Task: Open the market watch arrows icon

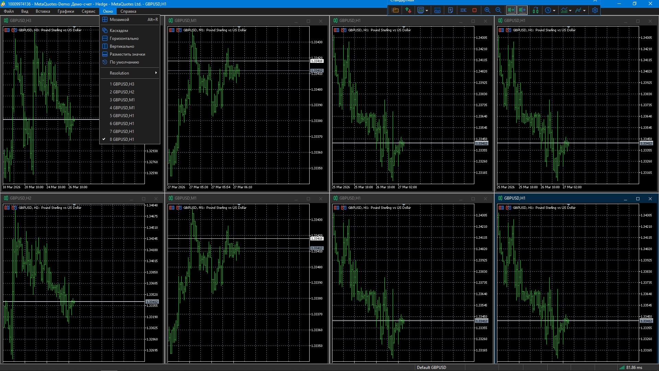Action: pyautogui.click(x=408, y=10)
